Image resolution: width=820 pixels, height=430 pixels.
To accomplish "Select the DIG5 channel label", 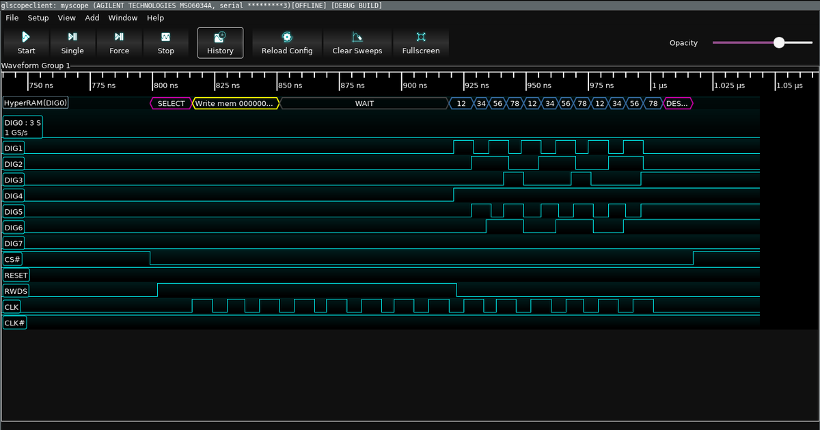I will tap(14, 212).
